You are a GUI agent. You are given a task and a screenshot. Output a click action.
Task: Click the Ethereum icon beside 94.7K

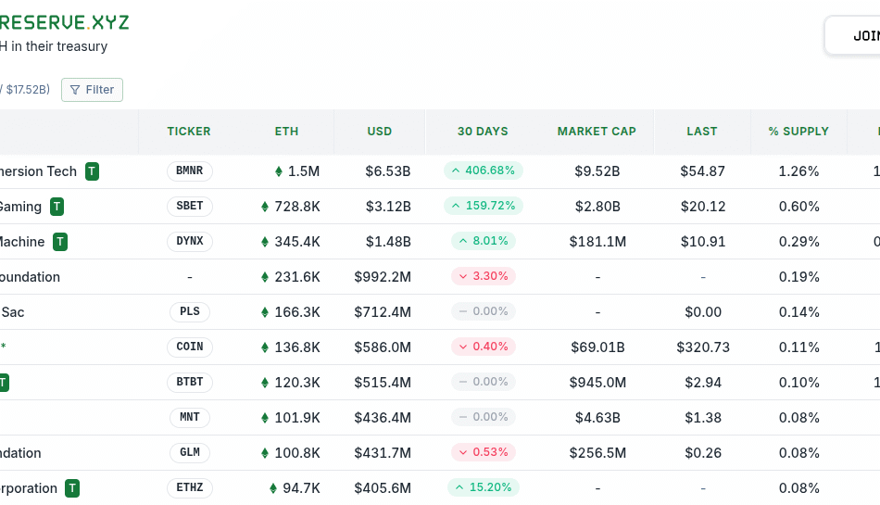272,488
